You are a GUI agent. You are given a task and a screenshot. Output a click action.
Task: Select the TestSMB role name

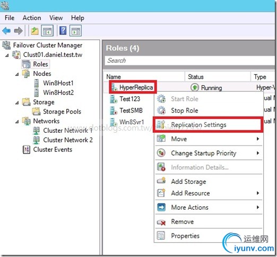click(131, 110)
